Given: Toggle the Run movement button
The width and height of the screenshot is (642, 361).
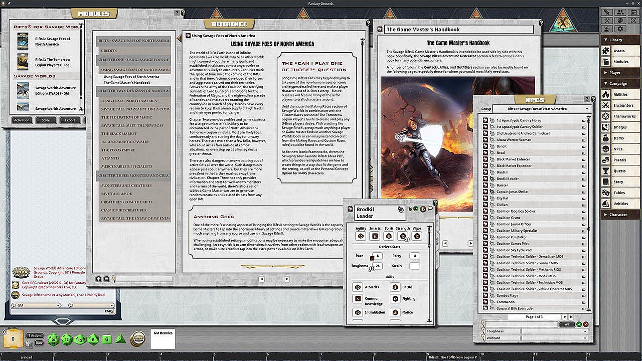Looking at the screenshot, I should (39, 343).
